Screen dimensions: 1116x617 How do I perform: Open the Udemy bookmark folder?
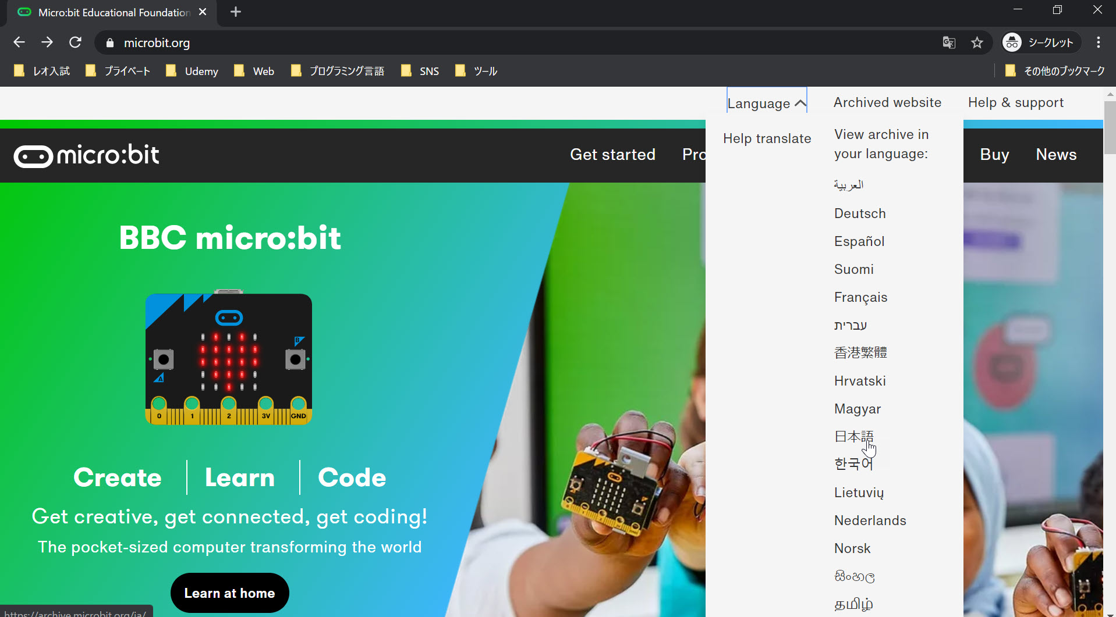pyautogui.click(x=192, y=71)
